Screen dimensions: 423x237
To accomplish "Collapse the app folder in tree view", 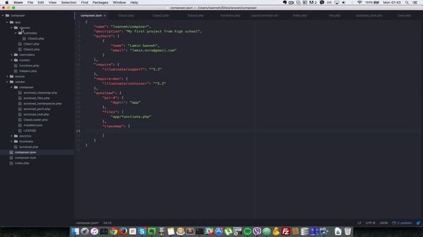I will [7, 22].
